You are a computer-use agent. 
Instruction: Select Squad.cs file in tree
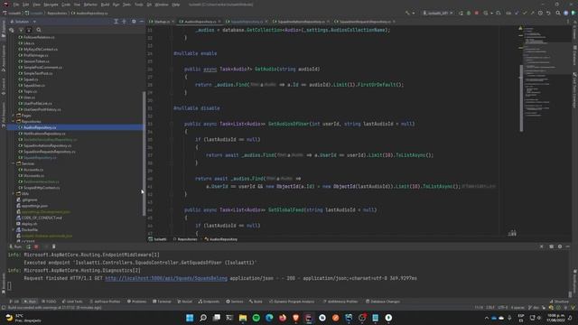tap(30, 79)
